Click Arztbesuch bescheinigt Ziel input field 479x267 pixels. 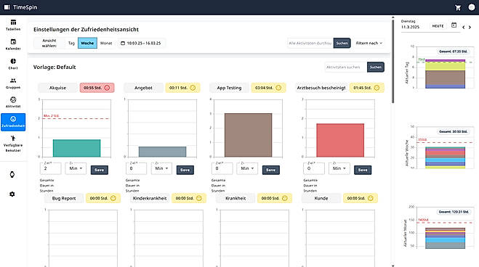coord(314,168)
